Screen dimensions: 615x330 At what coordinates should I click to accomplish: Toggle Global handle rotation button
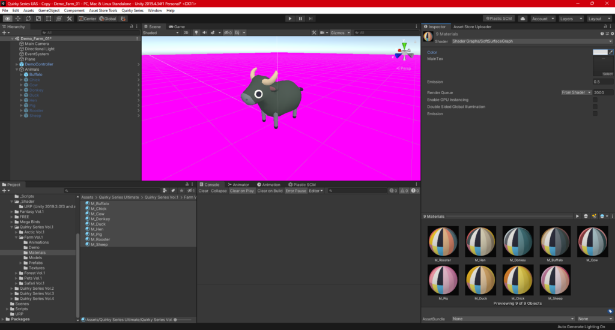[108, 19]
